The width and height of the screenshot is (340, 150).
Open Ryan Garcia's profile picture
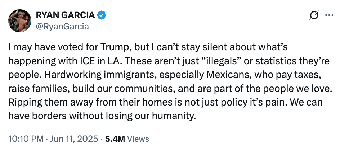pyautogui.click(x=20, y=21)
